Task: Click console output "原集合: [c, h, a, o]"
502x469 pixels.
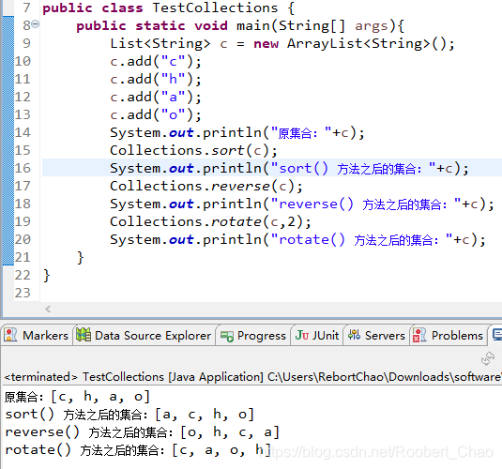Action: pos(77,397)
